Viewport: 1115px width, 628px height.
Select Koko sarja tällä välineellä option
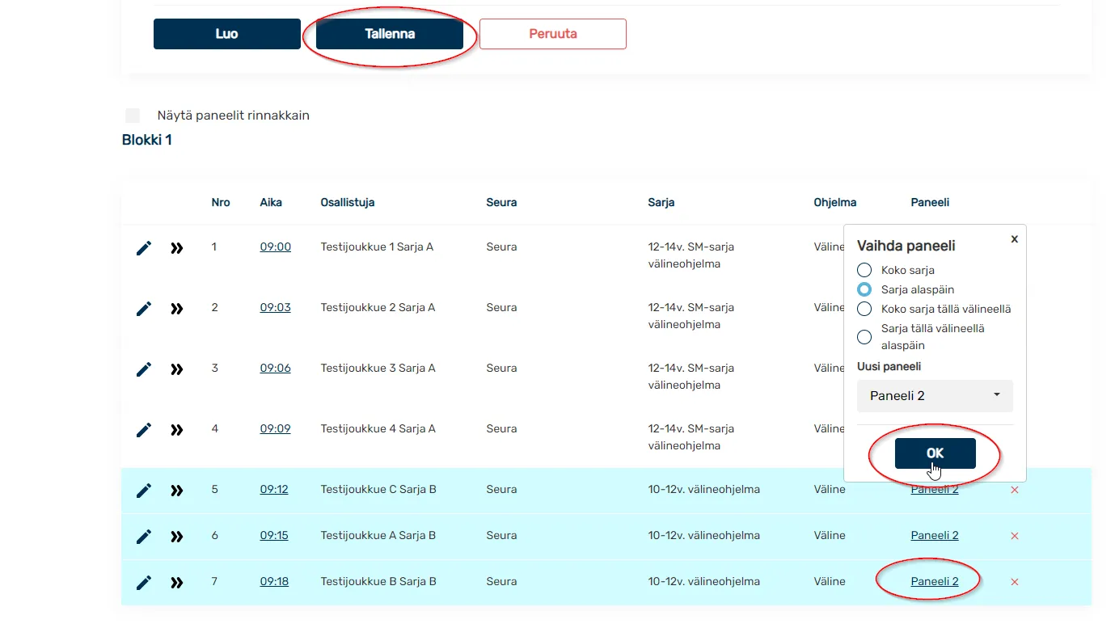point(864,309)
